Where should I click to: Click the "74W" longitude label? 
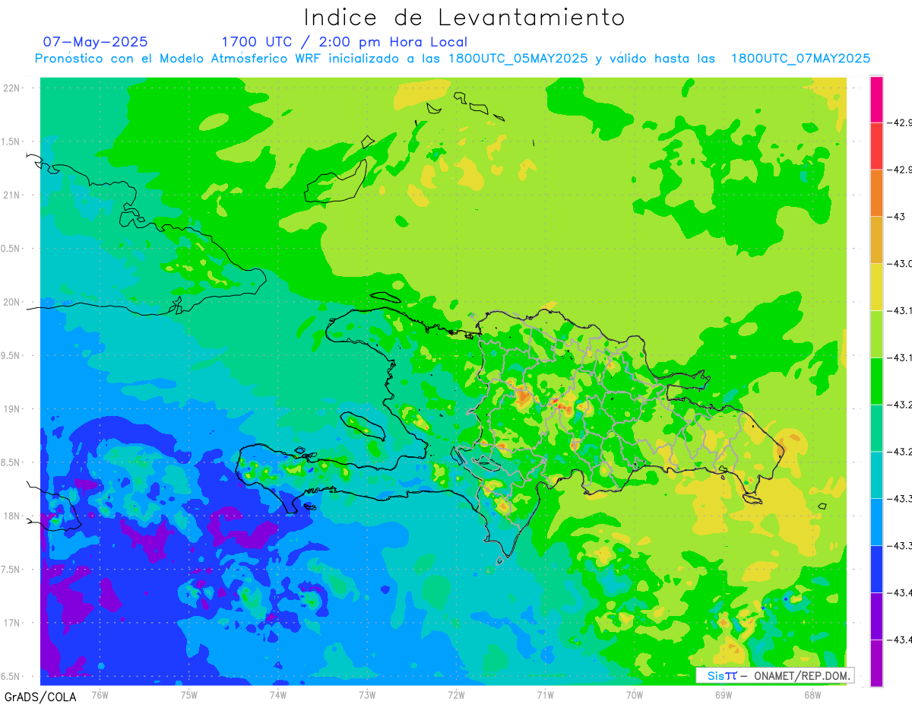tap(278, 694)
